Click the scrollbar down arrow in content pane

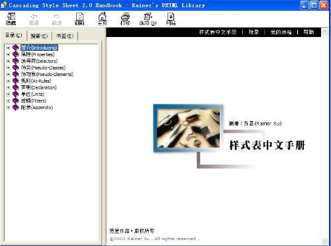pyautogui.click(x=324, y=241)
